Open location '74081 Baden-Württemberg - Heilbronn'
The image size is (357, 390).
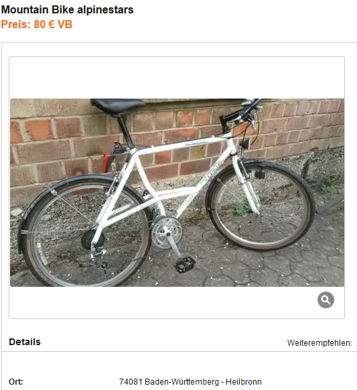pos(190,381)
